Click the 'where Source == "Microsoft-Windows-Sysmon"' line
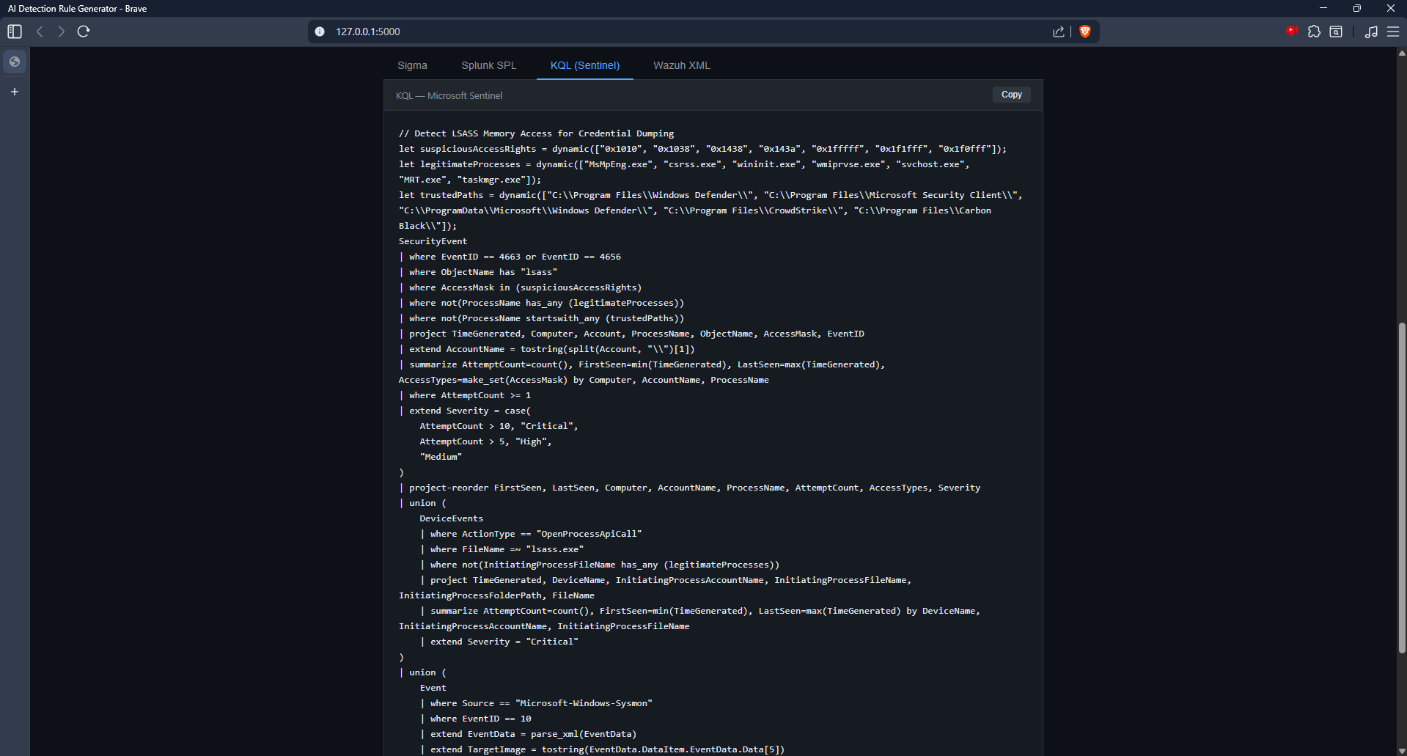 536,703
